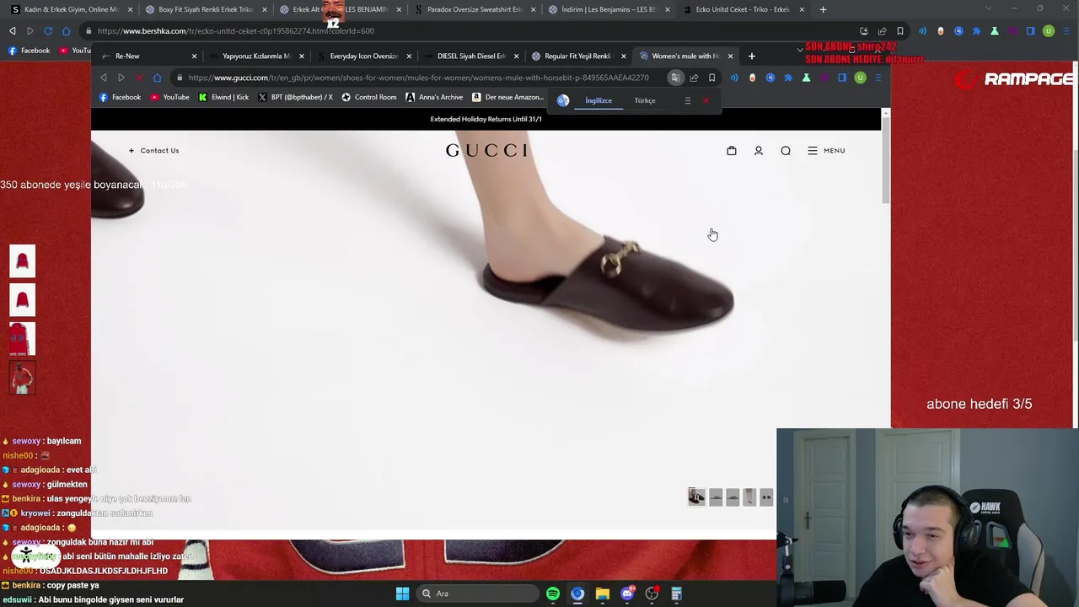The height and width of the screenshot is (607, 1079).
Task: Open the Control Room bookmark
Action: [x=369, y=97]
